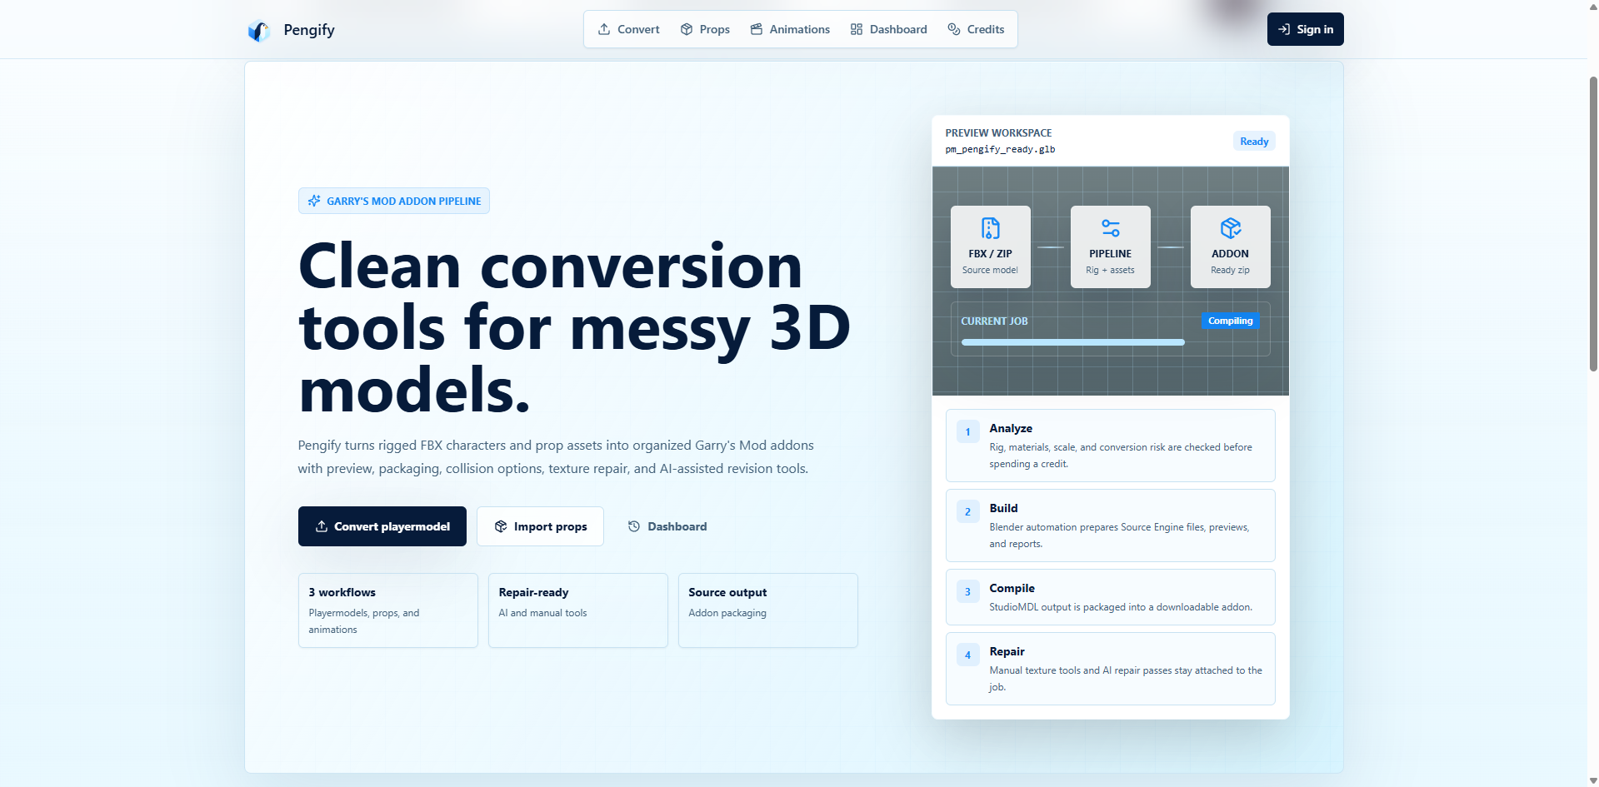Click the Garry's Mod Addon Pipeline badge
This screenshot has width=1599, height=787.
pos(394,201)
